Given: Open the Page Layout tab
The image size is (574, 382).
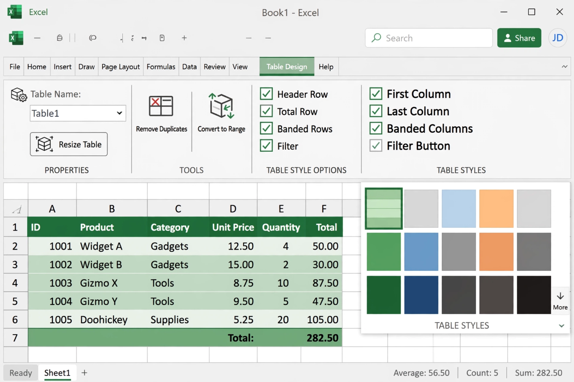Looking at the screenshot, I should 121,67.
